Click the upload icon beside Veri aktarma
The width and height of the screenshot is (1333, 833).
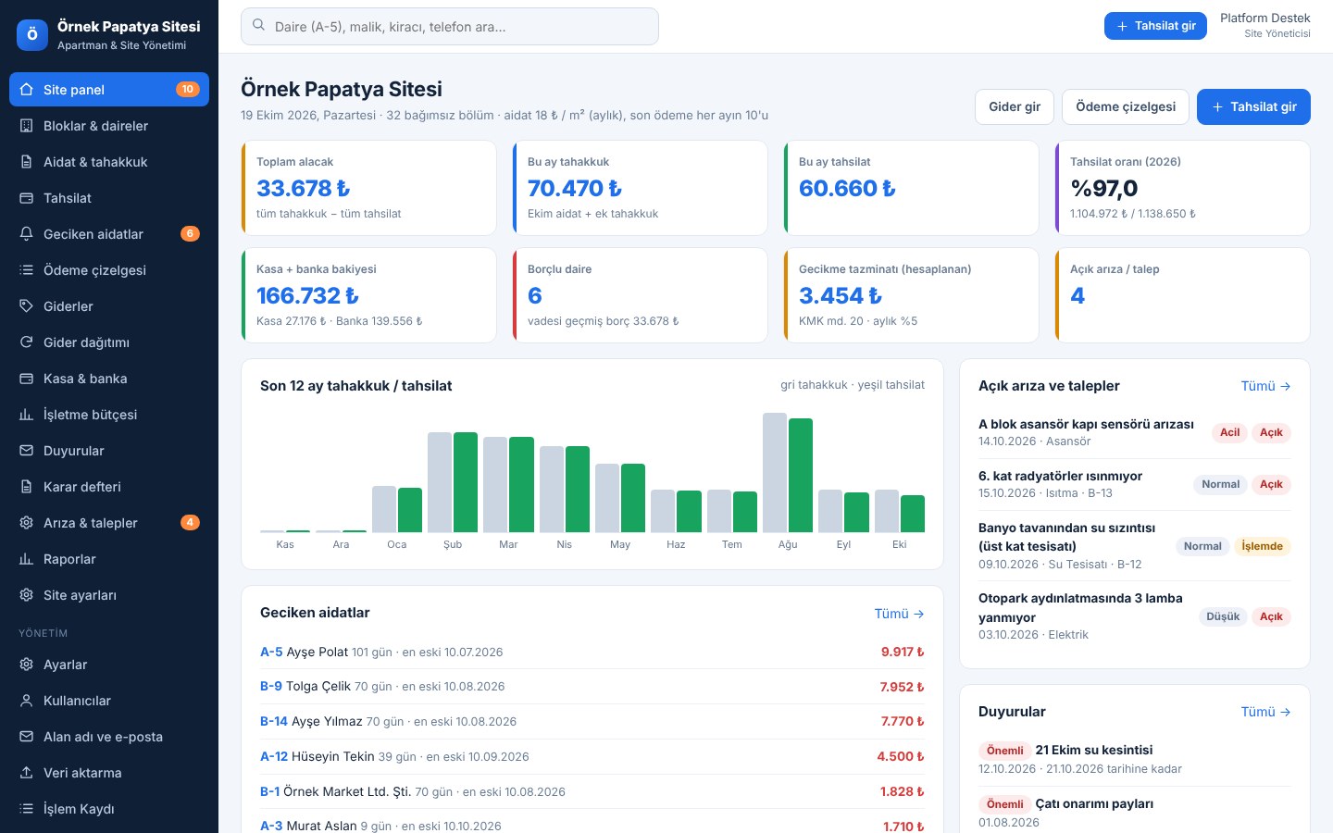coord(26,773)
